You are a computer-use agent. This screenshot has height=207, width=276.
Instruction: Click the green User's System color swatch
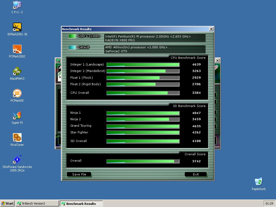pyautogui.click(x=72, y=36)
